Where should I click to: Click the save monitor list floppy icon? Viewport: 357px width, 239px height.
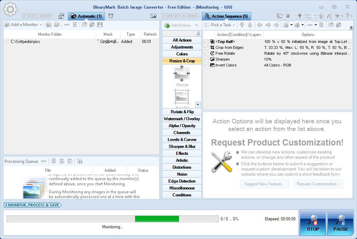tap(100, 25)
